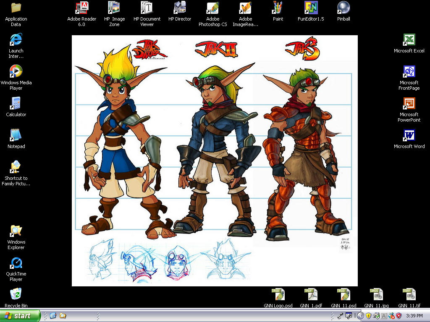Select the Microsoft PowerPoint shortcut

click(x=409, y=109)
